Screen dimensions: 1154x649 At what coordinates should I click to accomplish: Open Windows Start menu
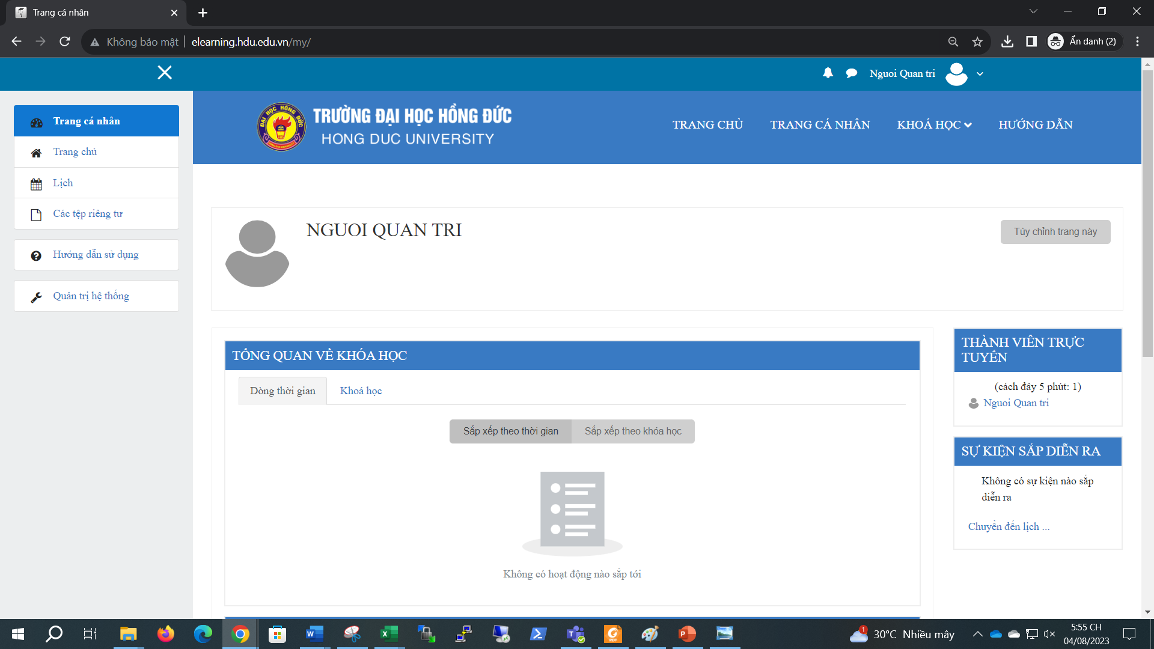click(18, 634)
